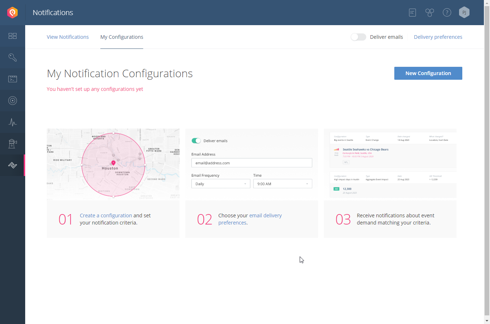The height and width of the screenshot is (324, 490).
Task: Click the scrollbar up arrow
Action: coord(487,3)
